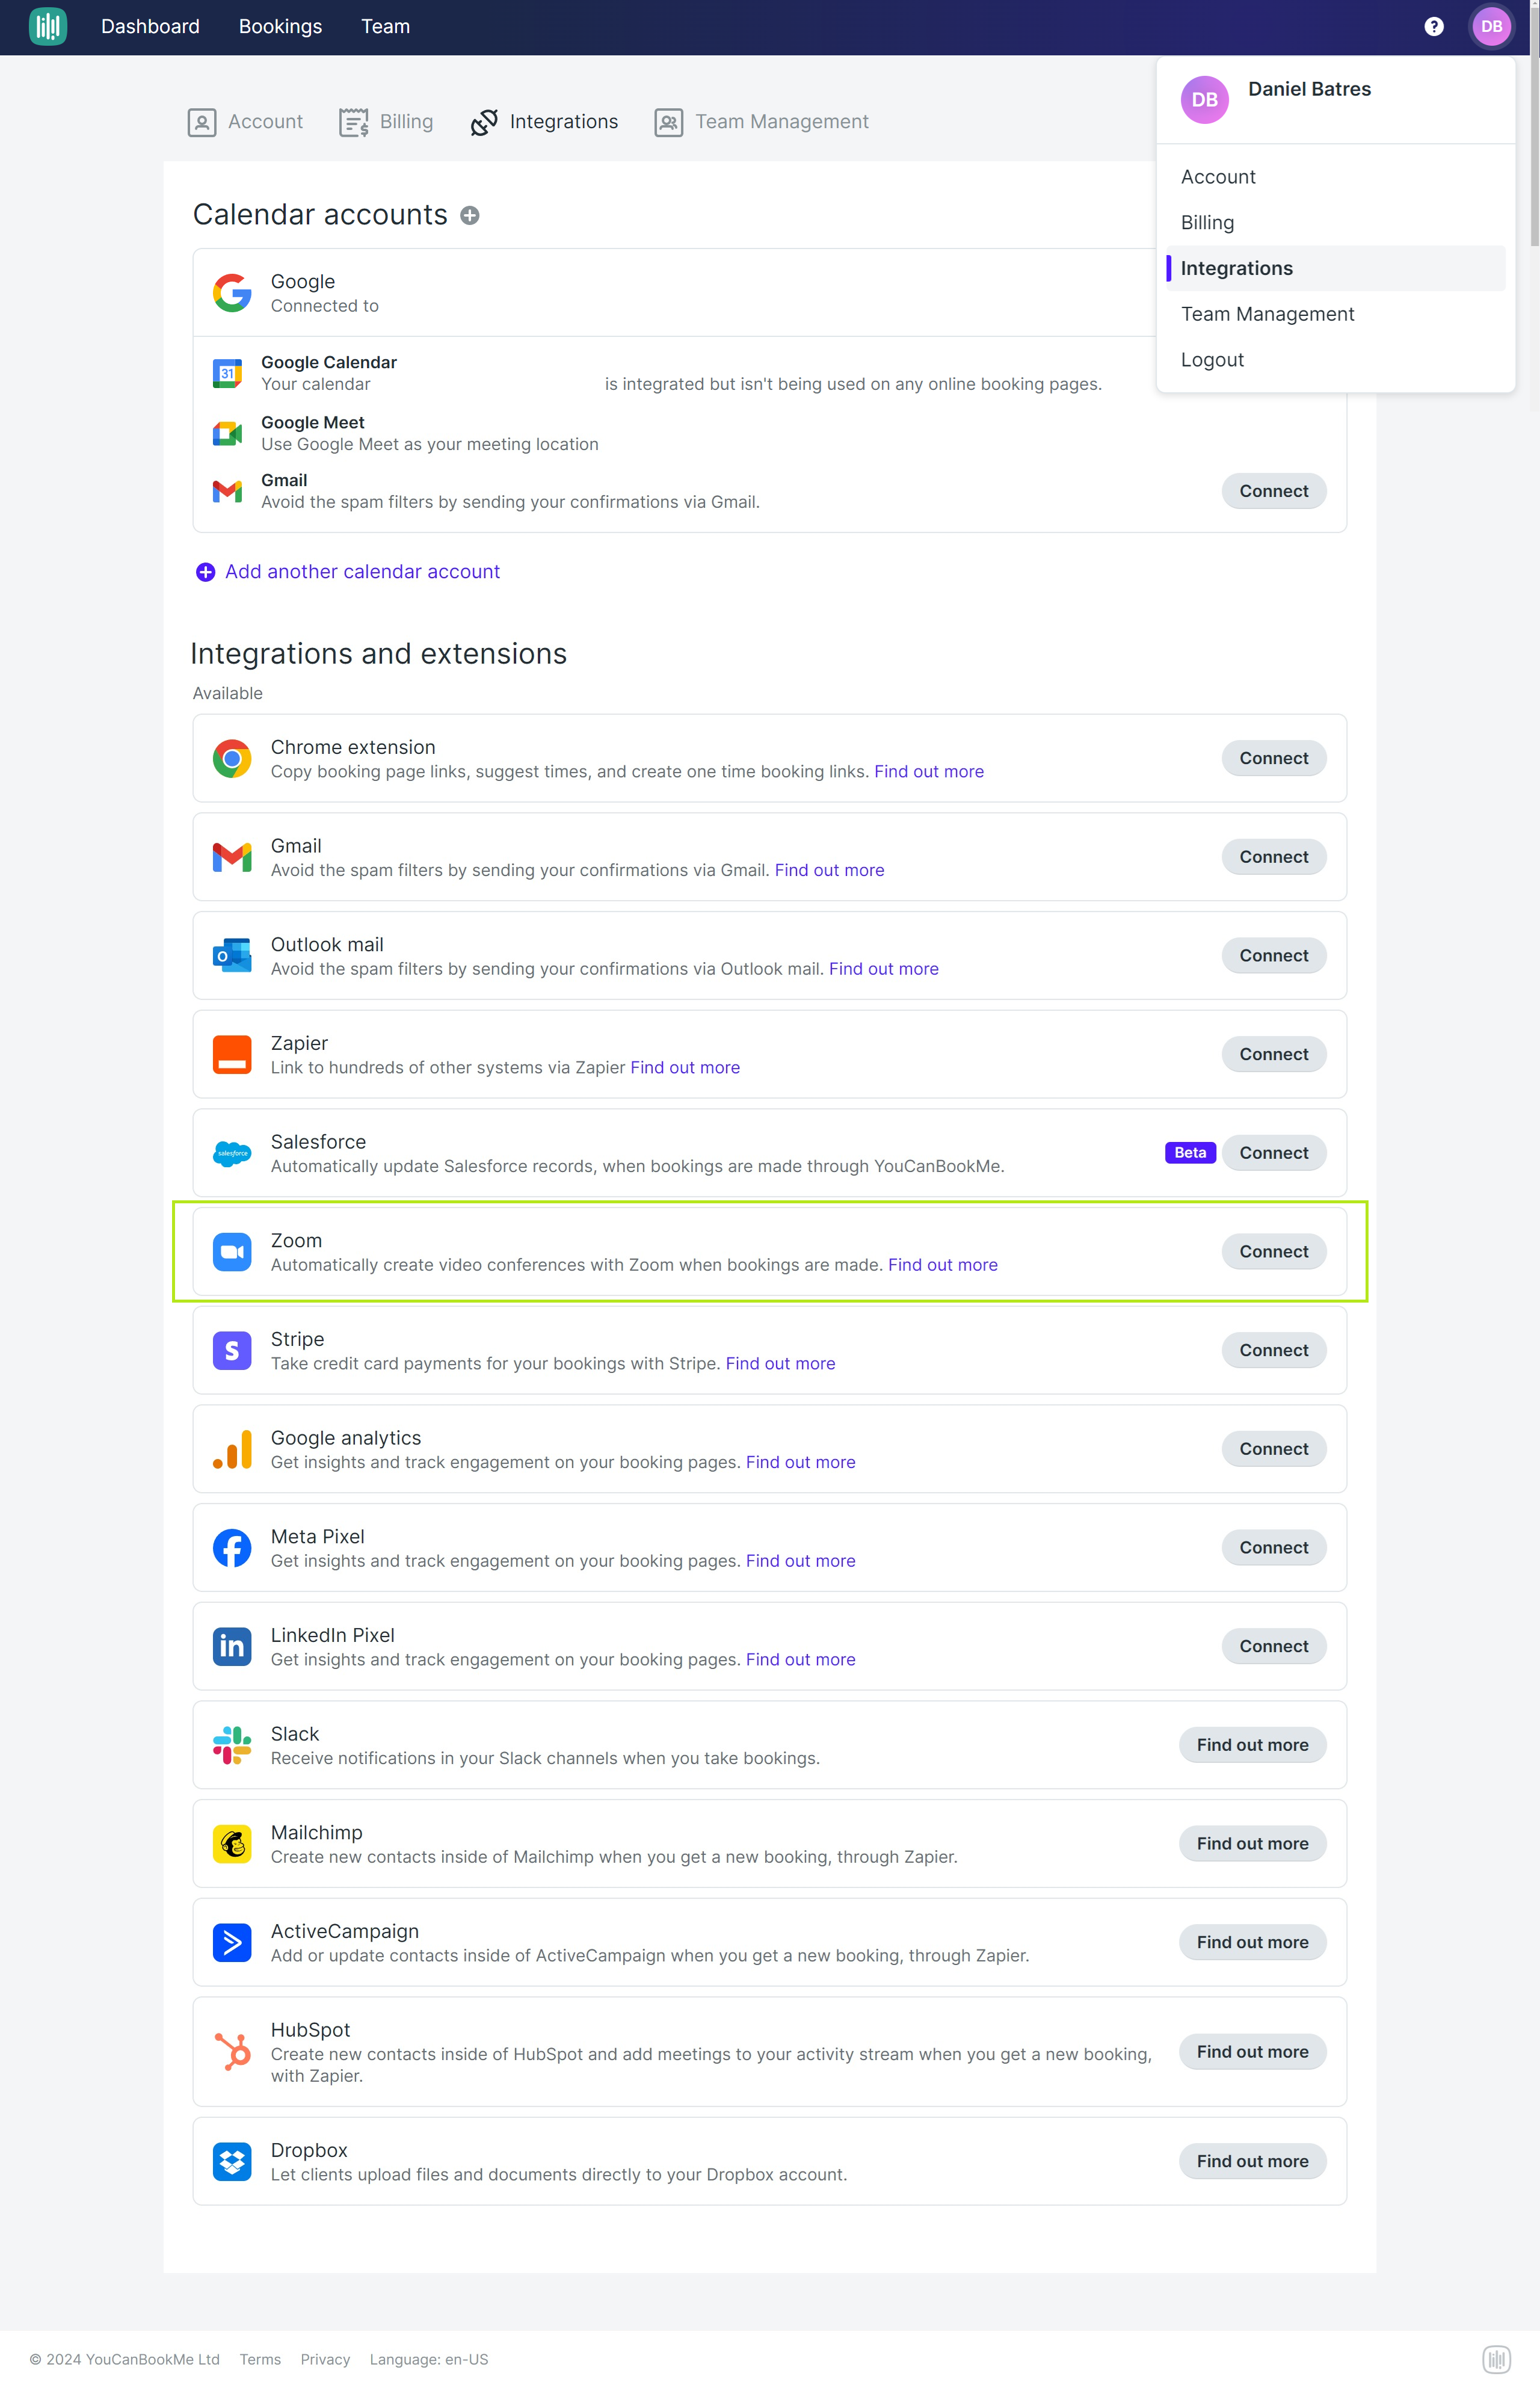This screenshot has height=2388, width=1540.
Task: Click the footer YouCanBookMe icon at bottom right
Action: pos(1496,2359)
